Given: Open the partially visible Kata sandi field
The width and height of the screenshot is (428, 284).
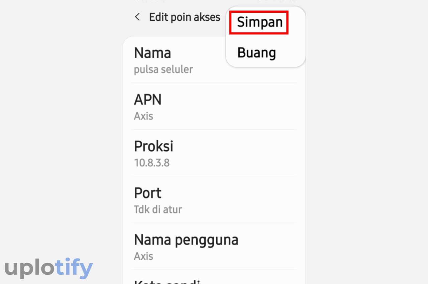Looking at the screenshot, I should click(214, 278).
